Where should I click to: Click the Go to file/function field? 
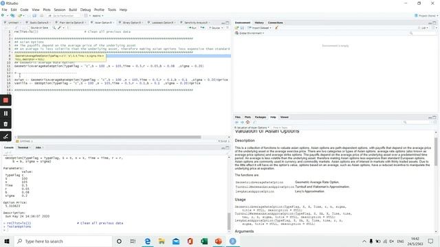pos(63,16)
